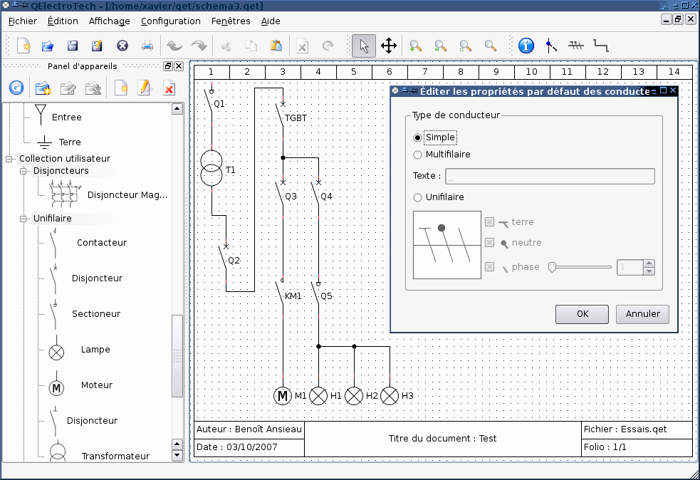Click the Copy toolbar icon
This screenshot has height=480, width=700.
click(251, 46)
